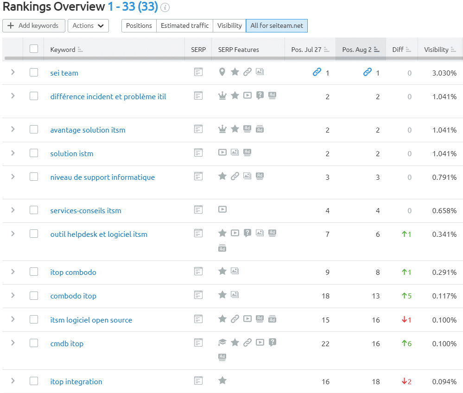This screenshot has width=463, height=393.
Task: Click graduation cap icon for cmdb itop
Action: tap(222, 342)
